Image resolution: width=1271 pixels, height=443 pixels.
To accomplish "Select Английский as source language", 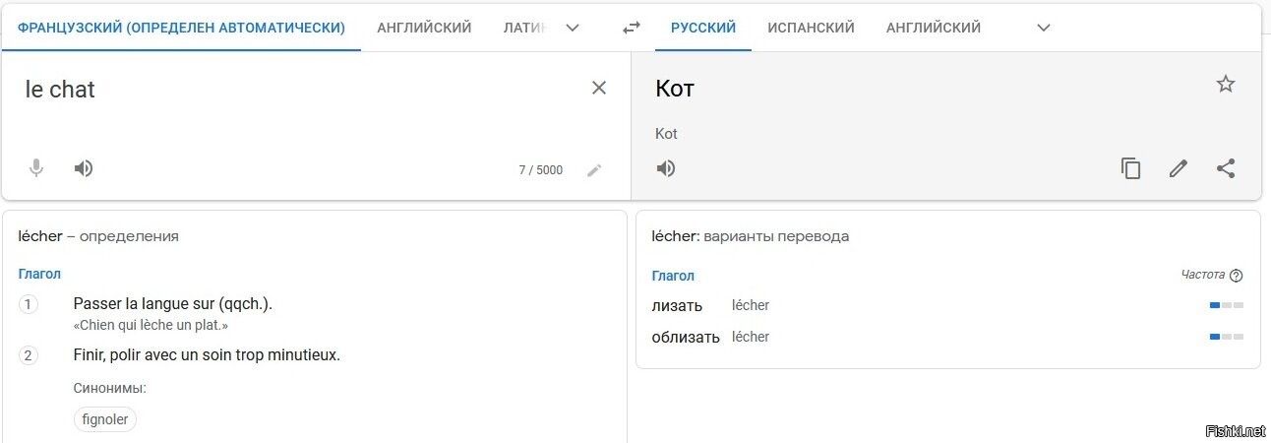I will [x=424, y=28].
